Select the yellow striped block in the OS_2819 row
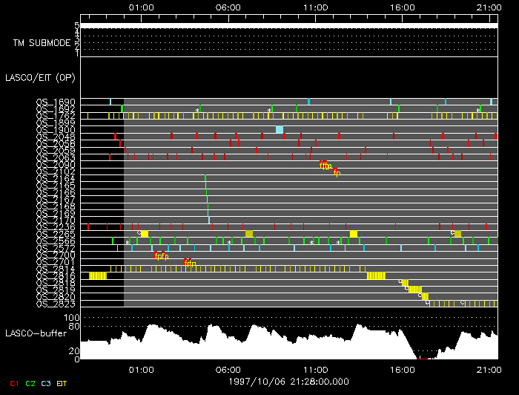519x395 pixels. tap(415, 290)
